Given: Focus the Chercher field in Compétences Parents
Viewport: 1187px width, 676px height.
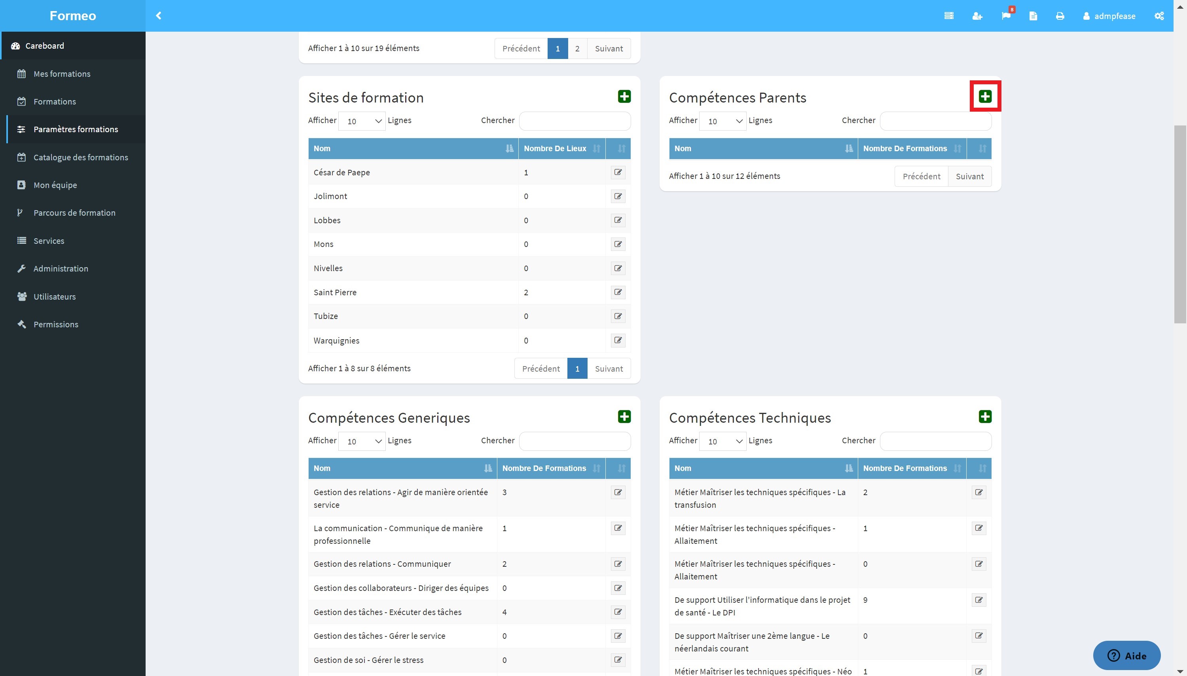Looking at the screenshot, I should [935, 121].
